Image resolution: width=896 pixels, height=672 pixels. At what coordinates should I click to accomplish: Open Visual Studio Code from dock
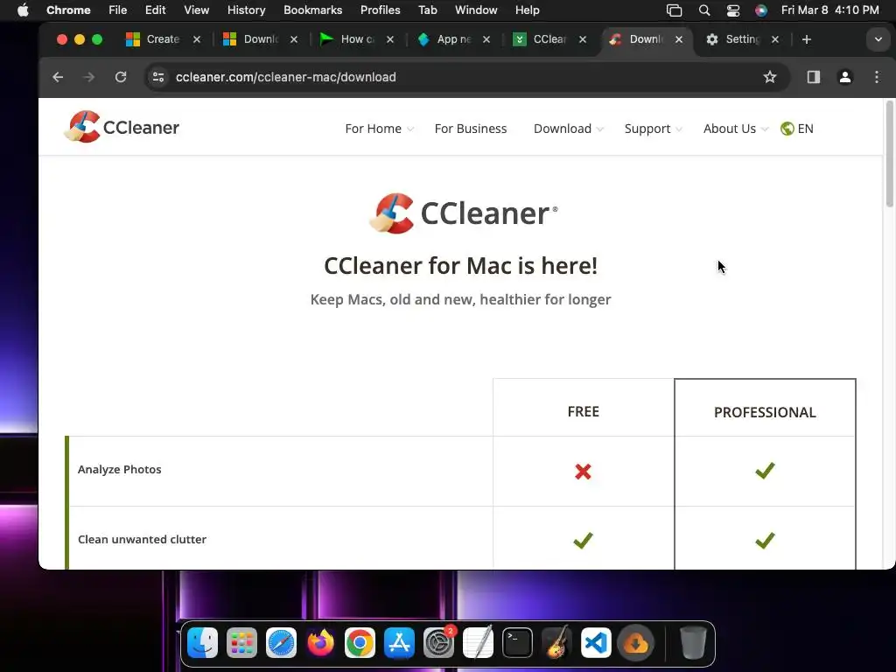point(596,643)
